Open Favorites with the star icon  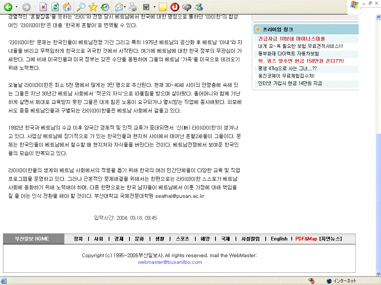[x=93, y=7]
